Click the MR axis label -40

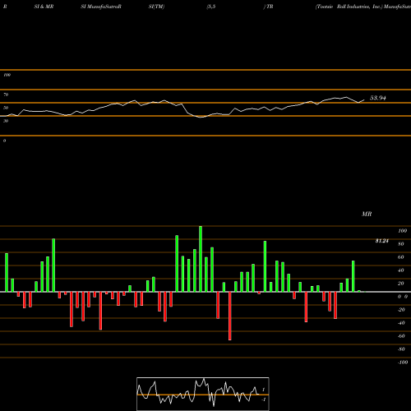[401, 323]
